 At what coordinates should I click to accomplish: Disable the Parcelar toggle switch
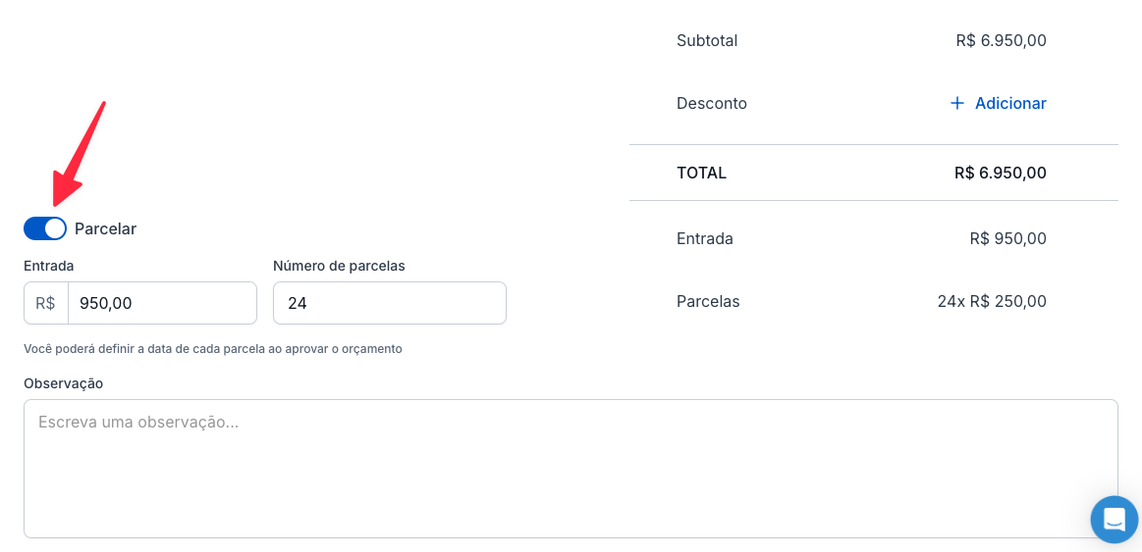tap(45, 228)
